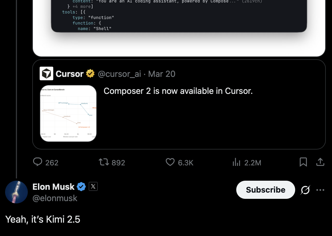Open replies on the 262-comment post
Screen dimensions: 332x236
tap(38, 162)
